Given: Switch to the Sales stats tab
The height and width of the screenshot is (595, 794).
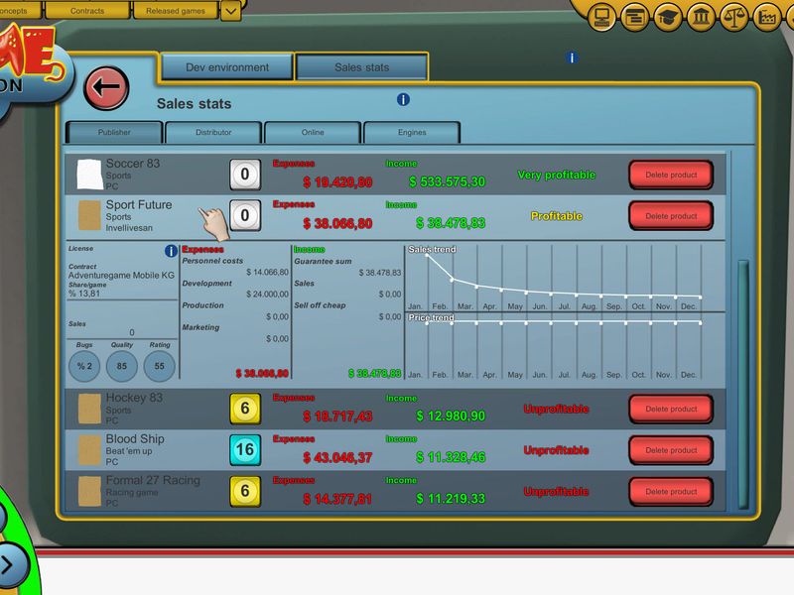Looking at the screenshot, I should tap(361, 67).
